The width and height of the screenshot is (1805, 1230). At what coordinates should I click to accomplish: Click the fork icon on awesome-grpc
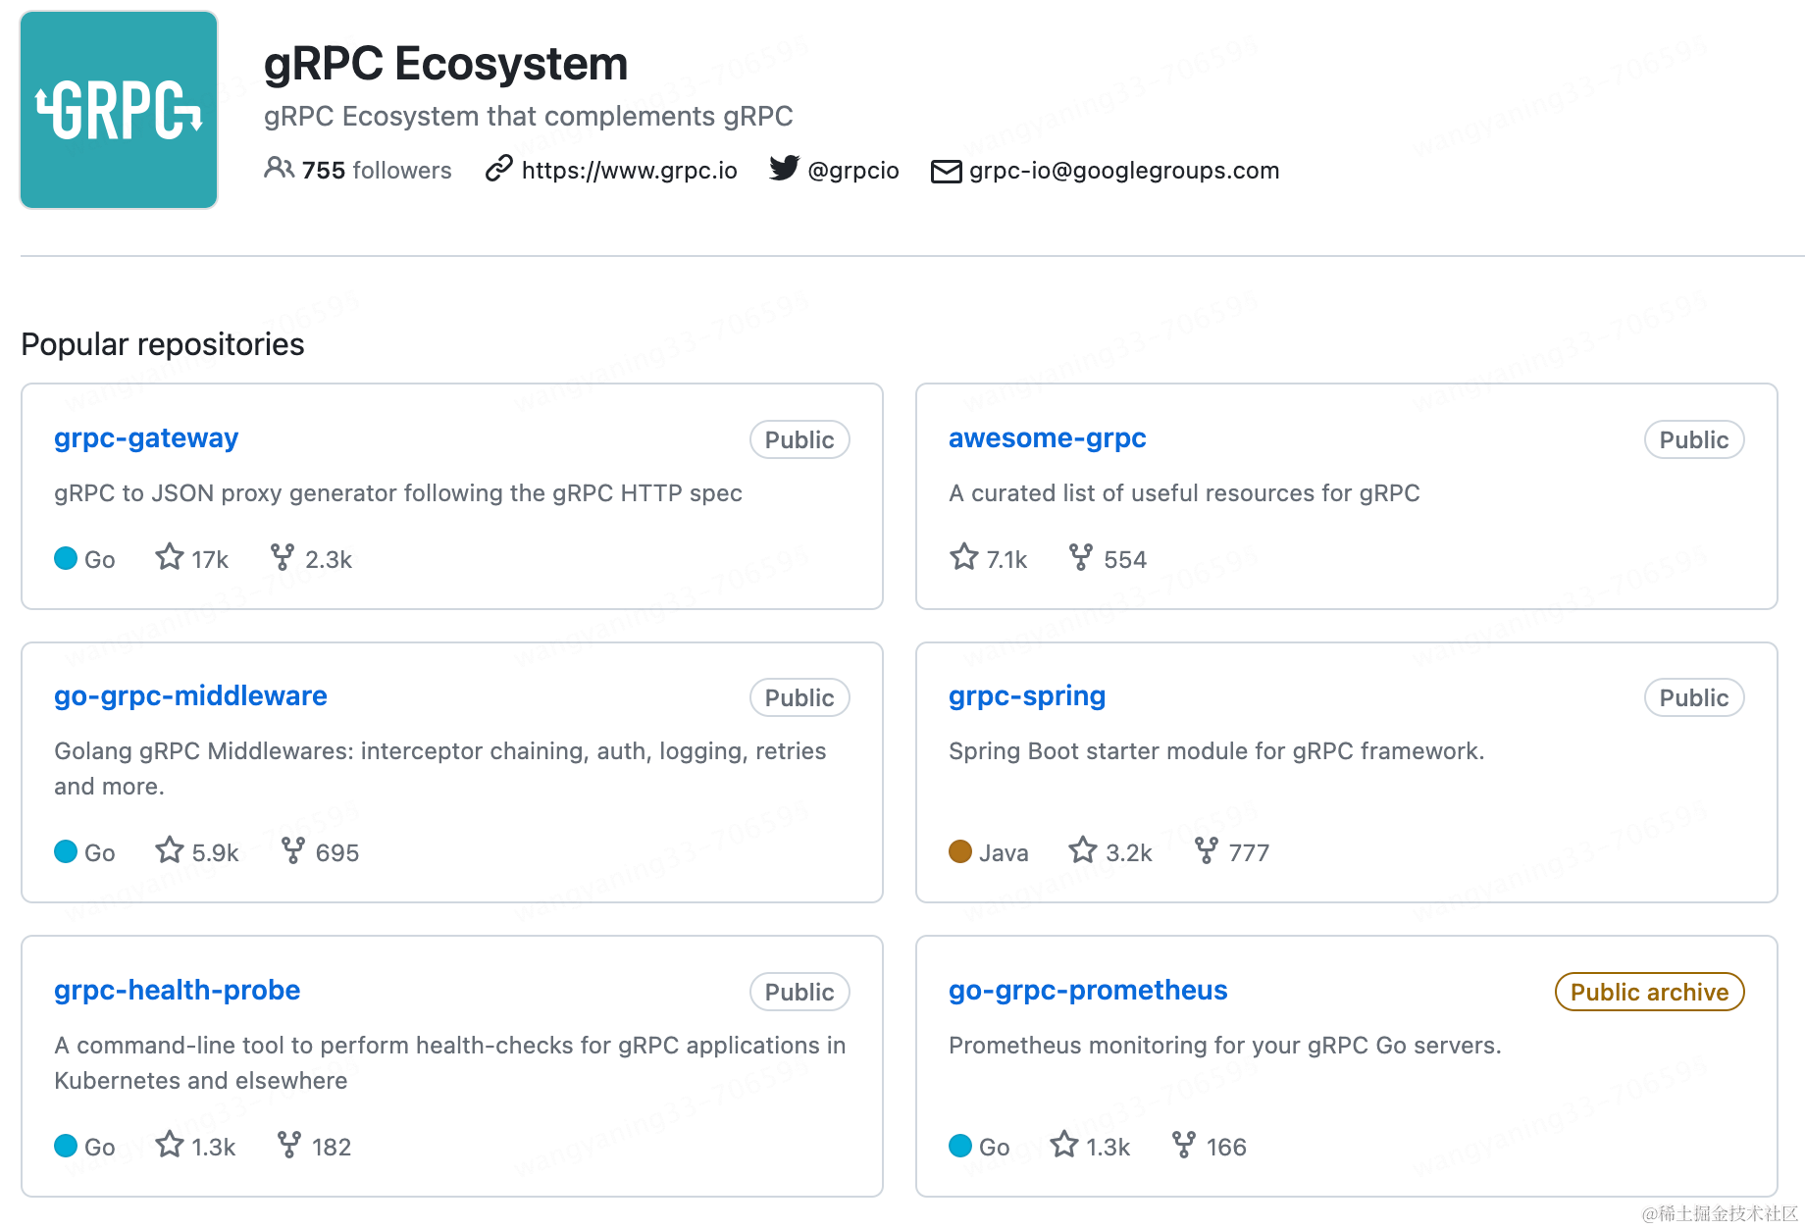click(1081, 557)
